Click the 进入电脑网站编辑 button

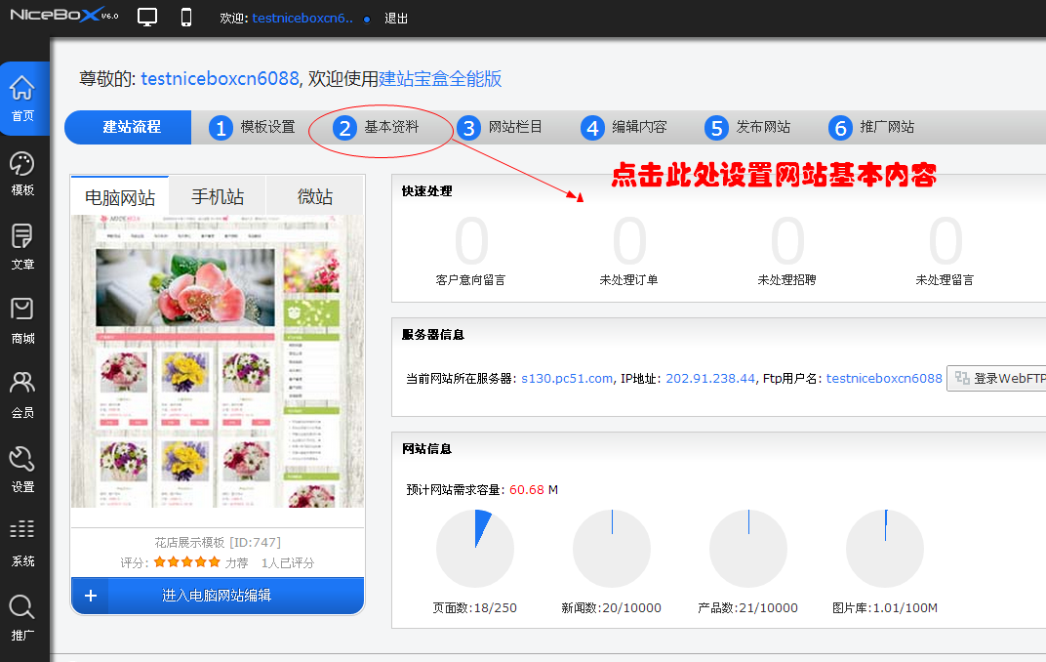(217, 596)
